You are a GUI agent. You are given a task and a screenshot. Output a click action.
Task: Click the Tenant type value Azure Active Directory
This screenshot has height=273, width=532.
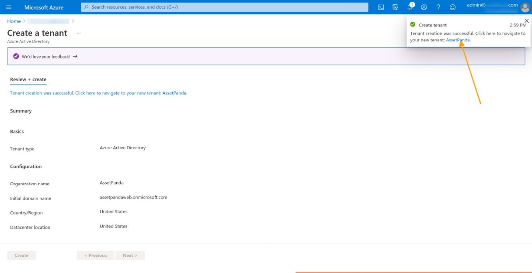point(122,148)
